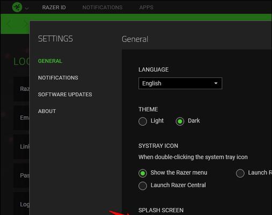The height and width of the screenshot is (215, 272).
Task: Switch to the NOTIFICATIONS top tab
Action: coord(102,8)
